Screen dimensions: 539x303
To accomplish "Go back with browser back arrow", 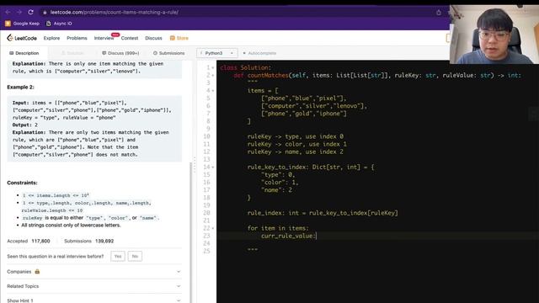I will tap(8, 12).
